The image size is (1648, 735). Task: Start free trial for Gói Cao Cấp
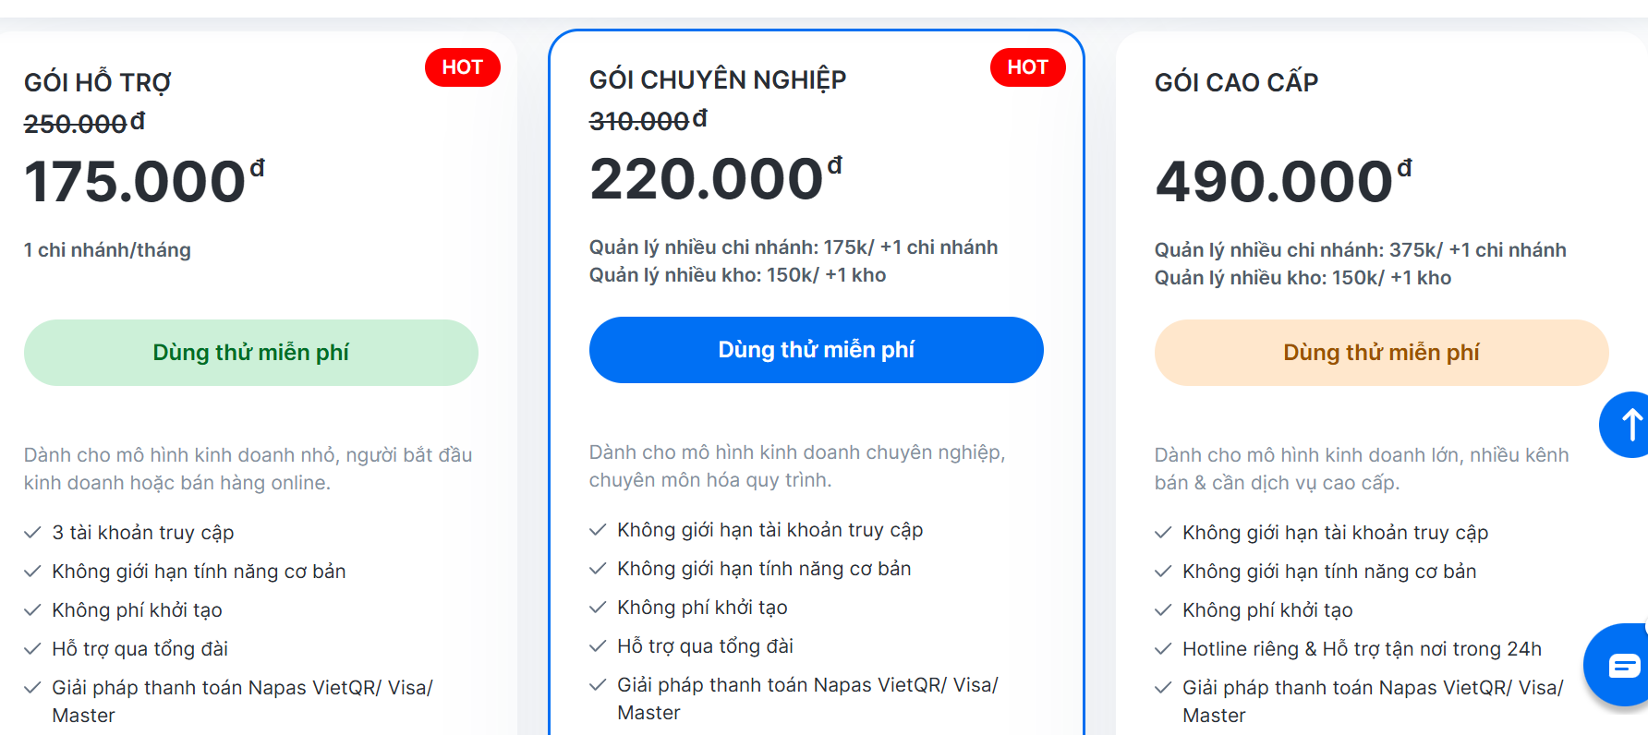1382,353
